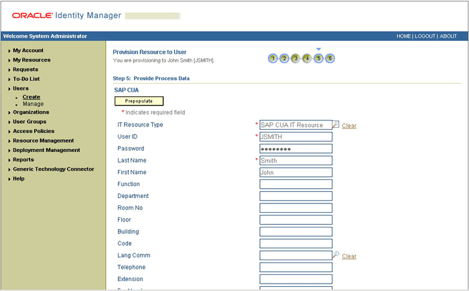Expand Access Policies menu
469x291 pixels.
[33, 131]
